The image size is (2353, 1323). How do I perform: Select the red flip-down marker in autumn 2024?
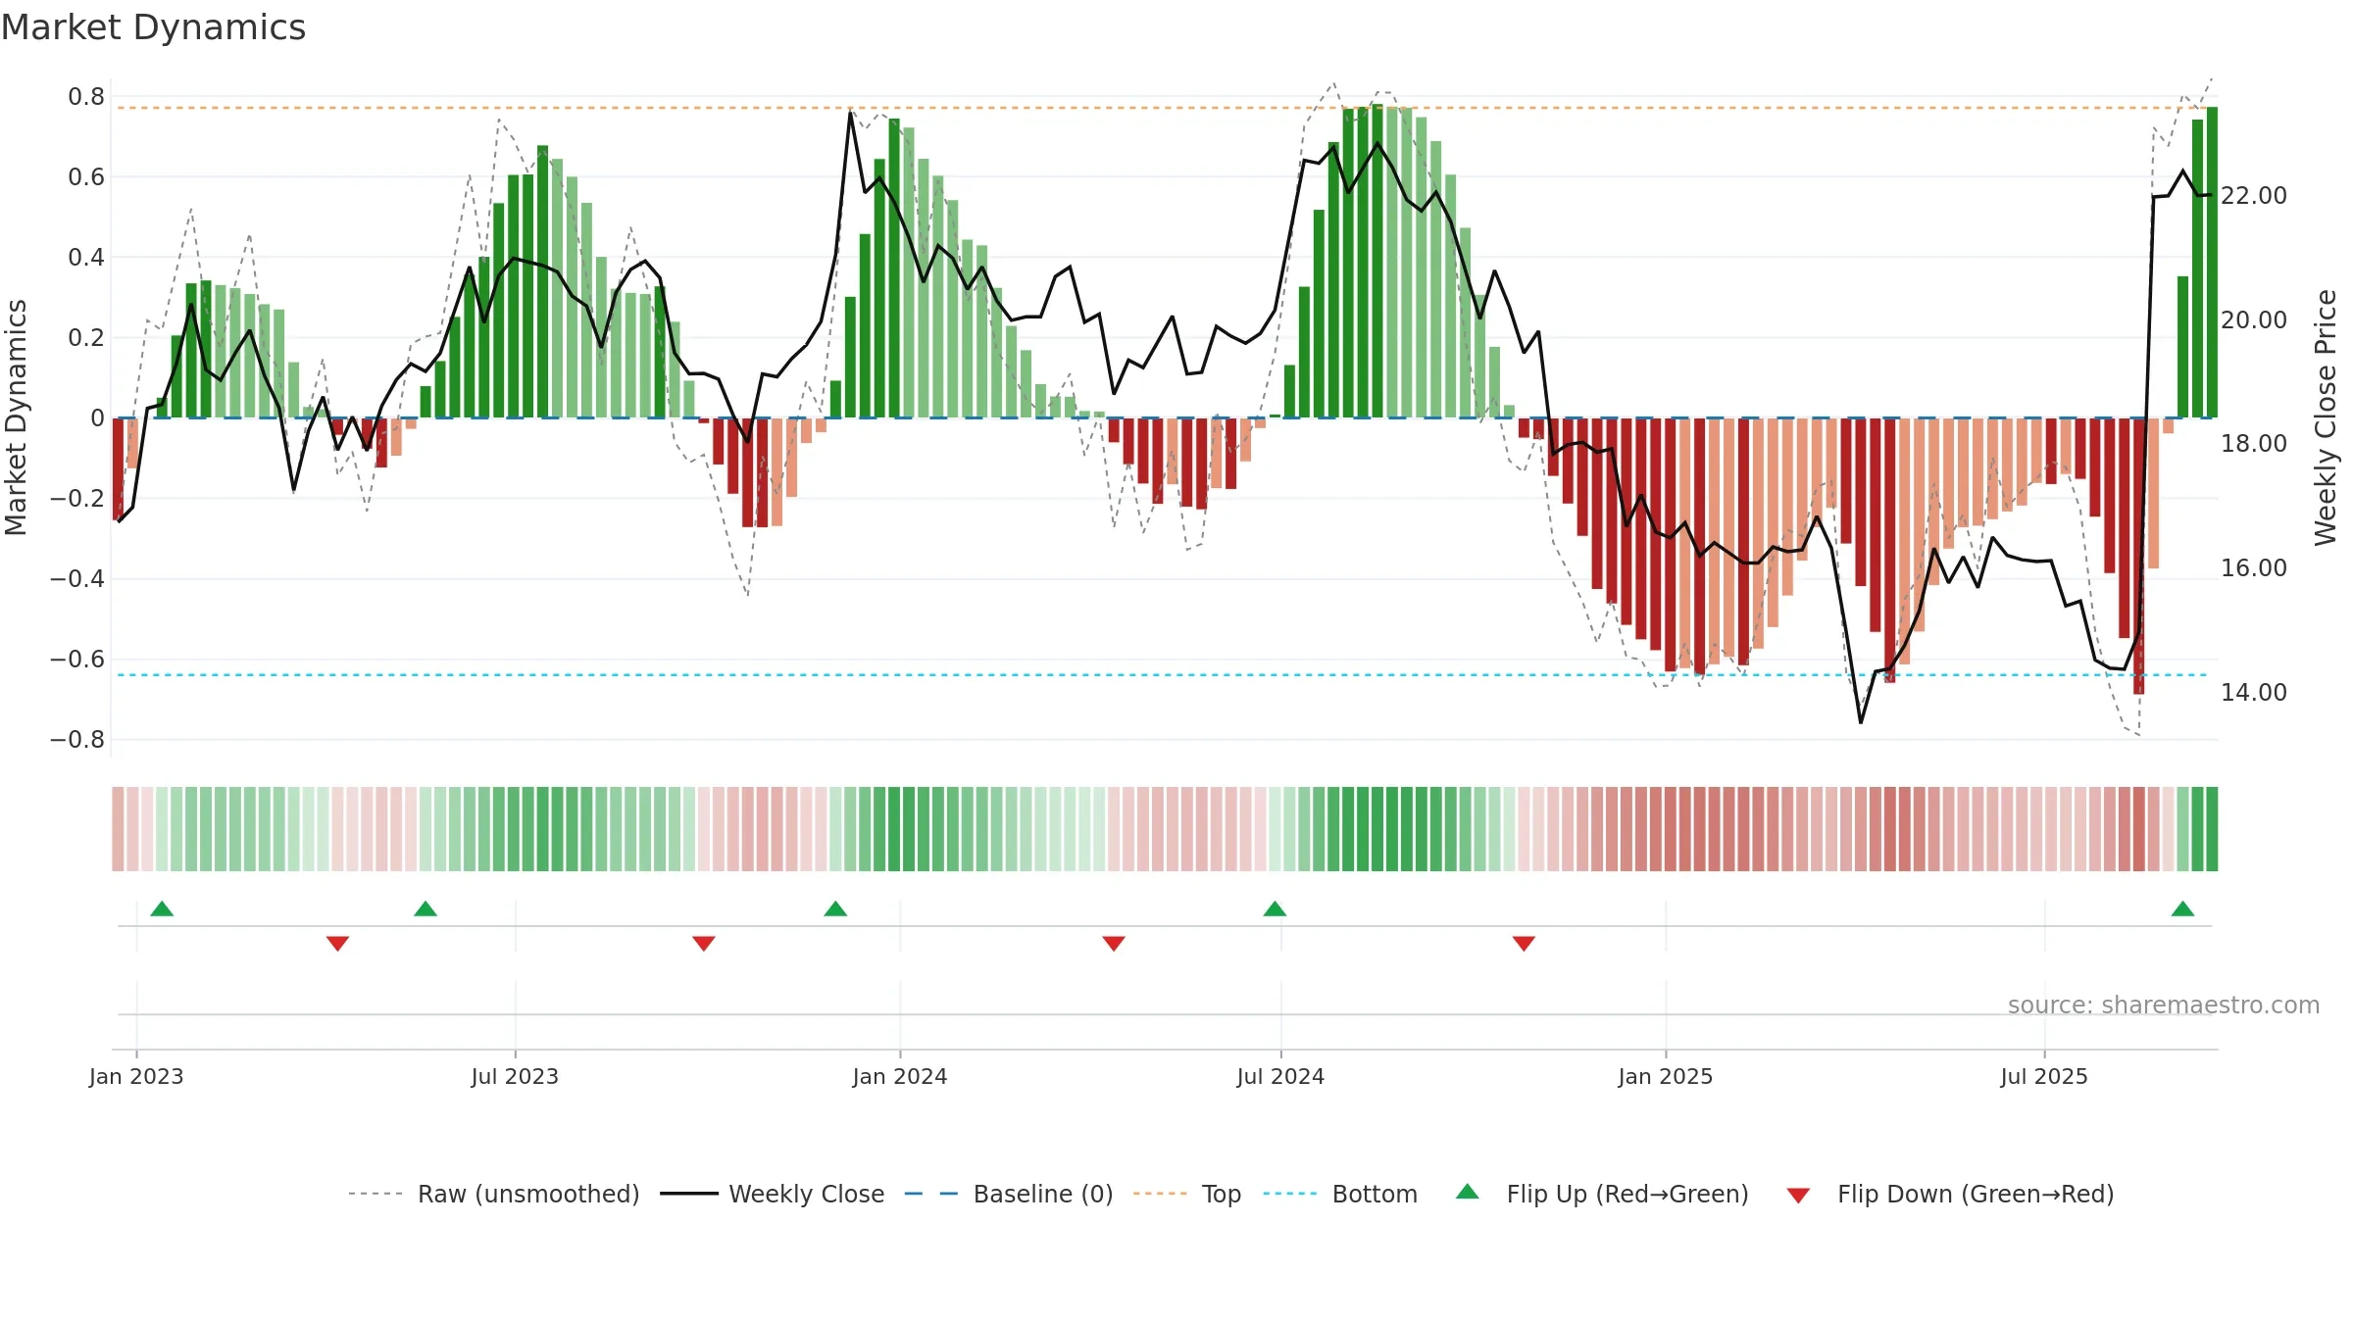pyautogui.click(x=1524, y=944)
